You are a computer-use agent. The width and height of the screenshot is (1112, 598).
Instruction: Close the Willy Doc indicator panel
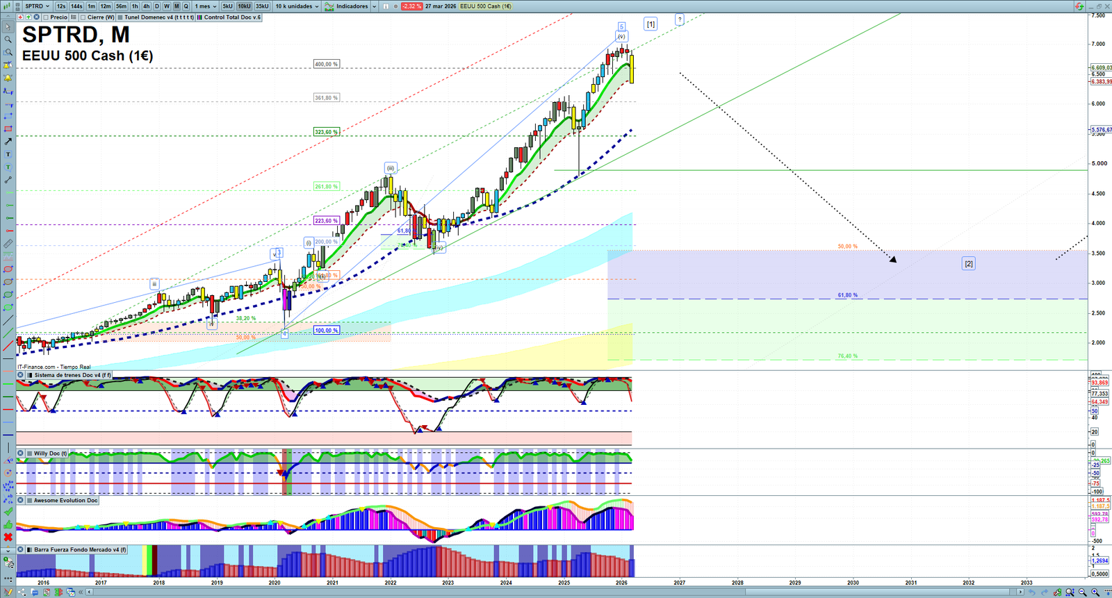tap(21, 454)
